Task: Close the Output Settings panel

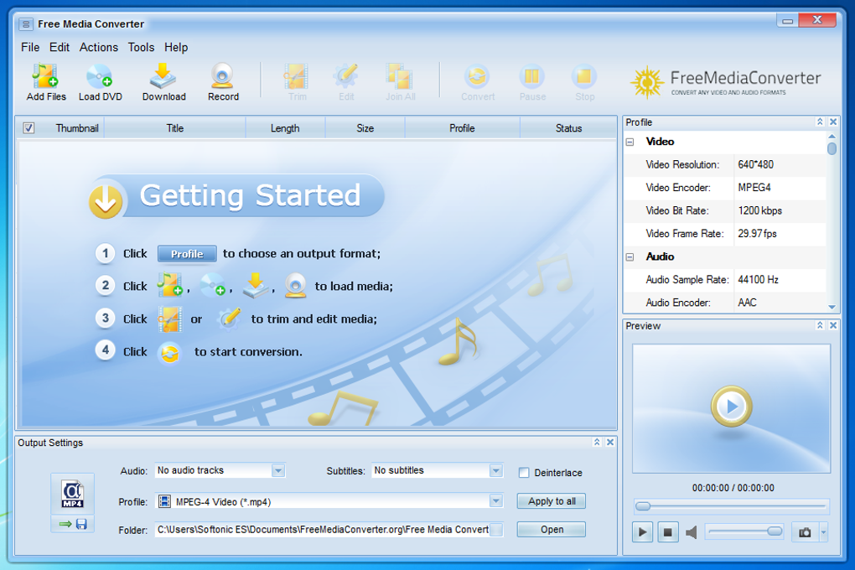Action: point(611,442)
